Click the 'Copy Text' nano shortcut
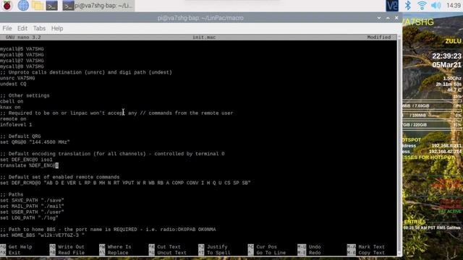Image resolution: width=463 pixels, height=260 pixels. (x=366, y=253)
